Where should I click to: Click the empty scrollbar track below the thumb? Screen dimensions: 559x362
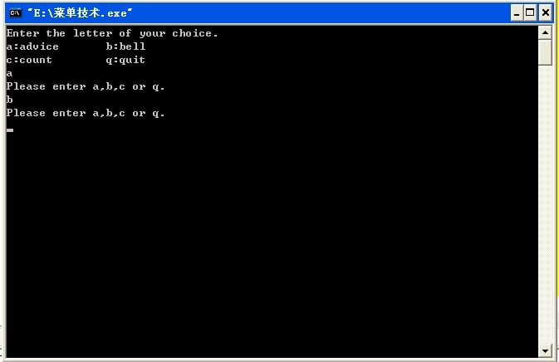point(545,205)
